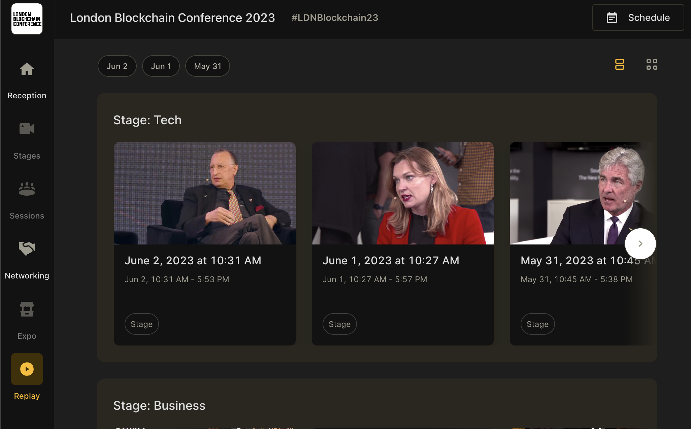Click Replay label in sidebar
The image size is (691, 429).
tap(27, 396)
